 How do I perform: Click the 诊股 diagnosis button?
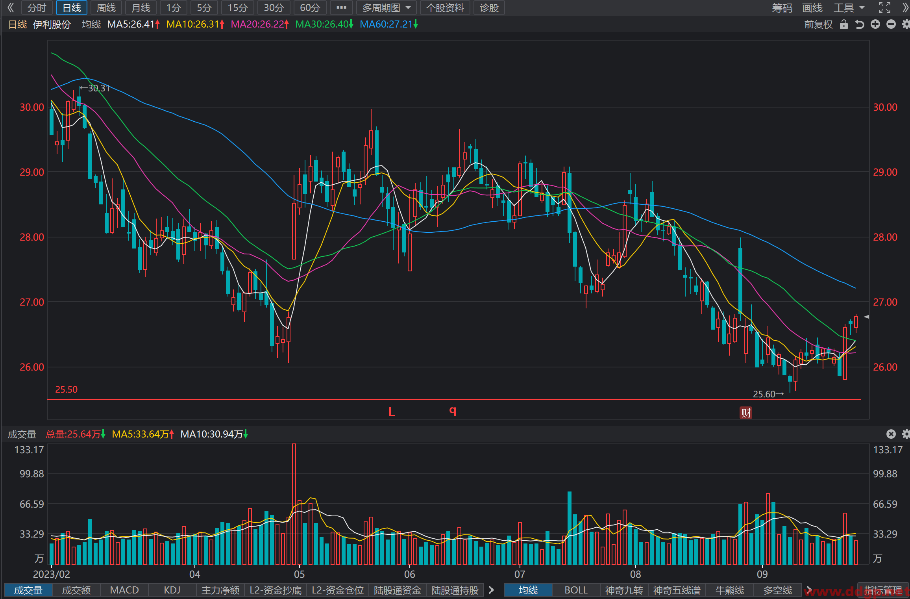point(489,7)
